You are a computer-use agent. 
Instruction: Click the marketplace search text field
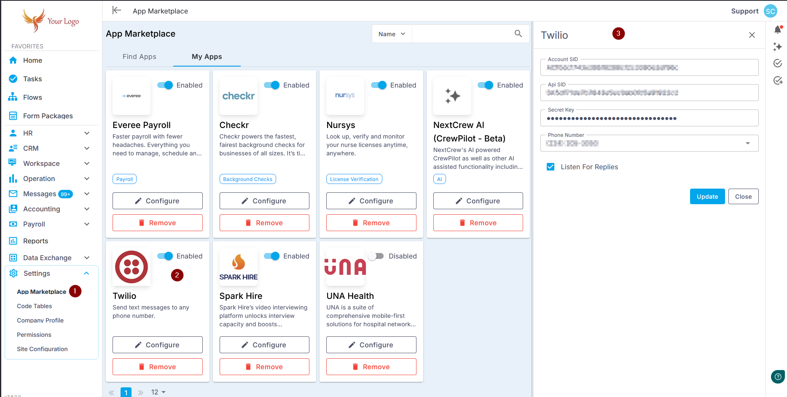[x=462, y=34]
